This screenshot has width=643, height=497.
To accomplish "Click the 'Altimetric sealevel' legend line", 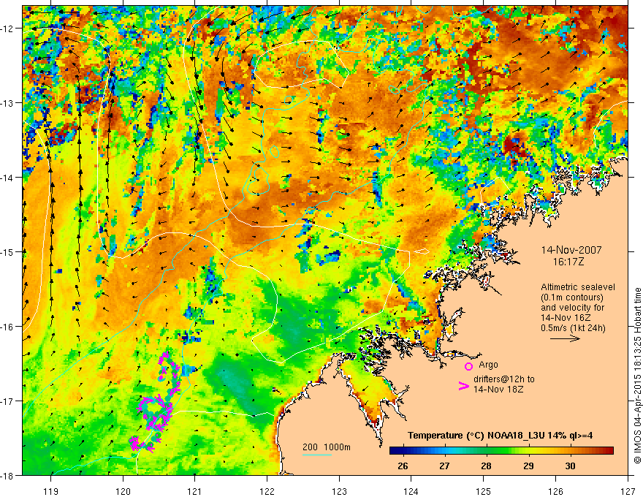I will (x=578, y=287).
